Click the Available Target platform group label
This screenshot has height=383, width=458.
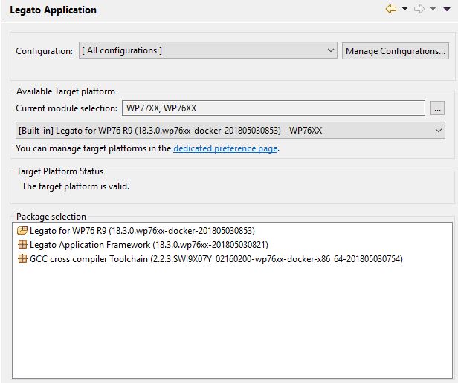(65, 91)
